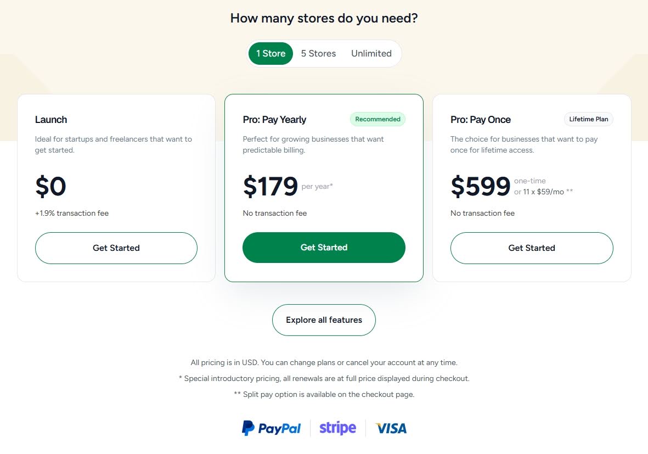The width and height of the screenshot is (648, 454).
Task: Click the Lifetime Plan badge
Action: 588,119
